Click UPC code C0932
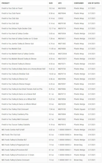Image resolution: width=102 pixels, height=163 pixels. coord(61,18)
